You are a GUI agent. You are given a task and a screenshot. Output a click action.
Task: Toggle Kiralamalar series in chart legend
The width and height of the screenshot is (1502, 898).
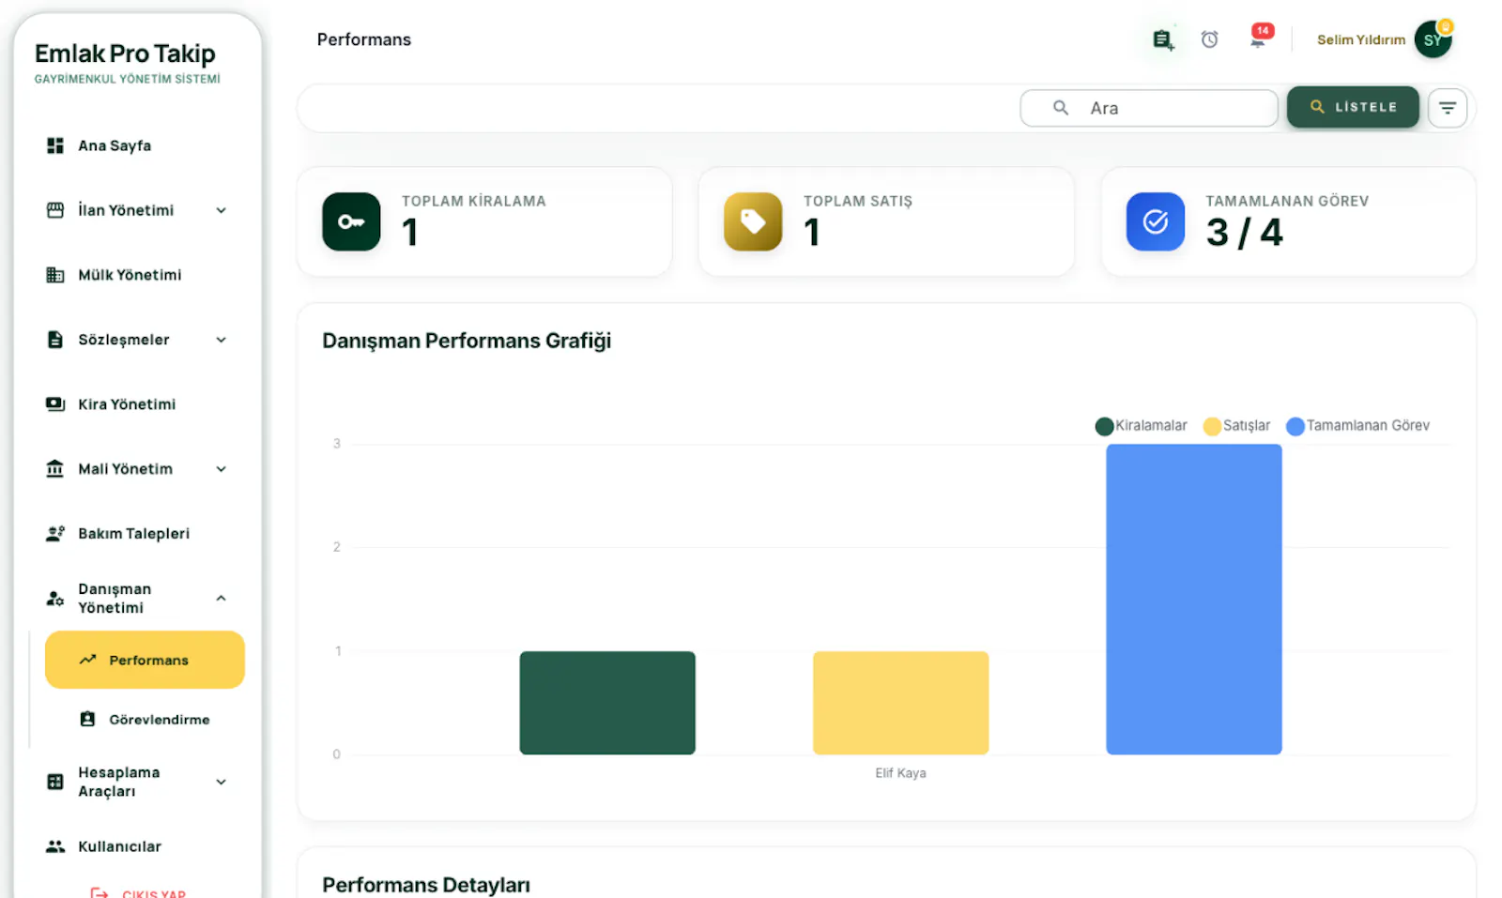1141,426
